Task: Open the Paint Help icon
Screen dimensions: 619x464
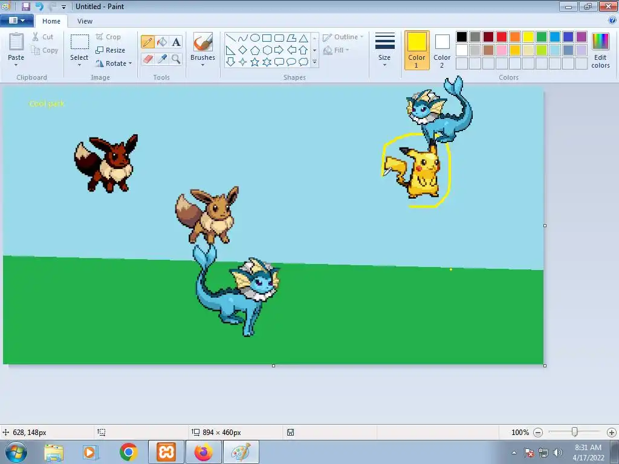Action: [612, 20]
